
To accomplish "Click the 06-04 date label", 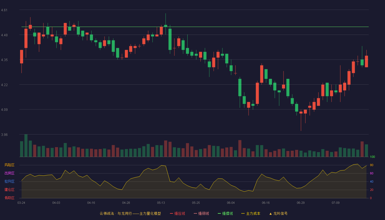I will click(x=231, y=203).
